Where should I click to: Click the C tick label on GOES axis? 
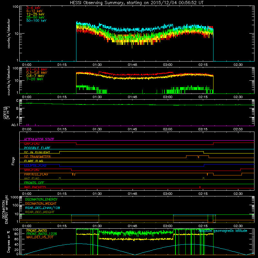click(x=17, y=101)
